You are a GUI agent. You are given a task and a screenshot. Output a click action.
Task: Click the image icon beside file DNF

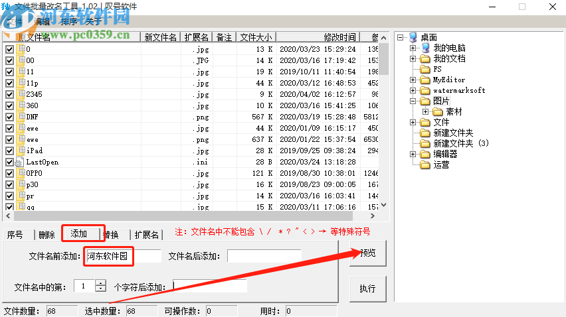click(x=21, y=116)
